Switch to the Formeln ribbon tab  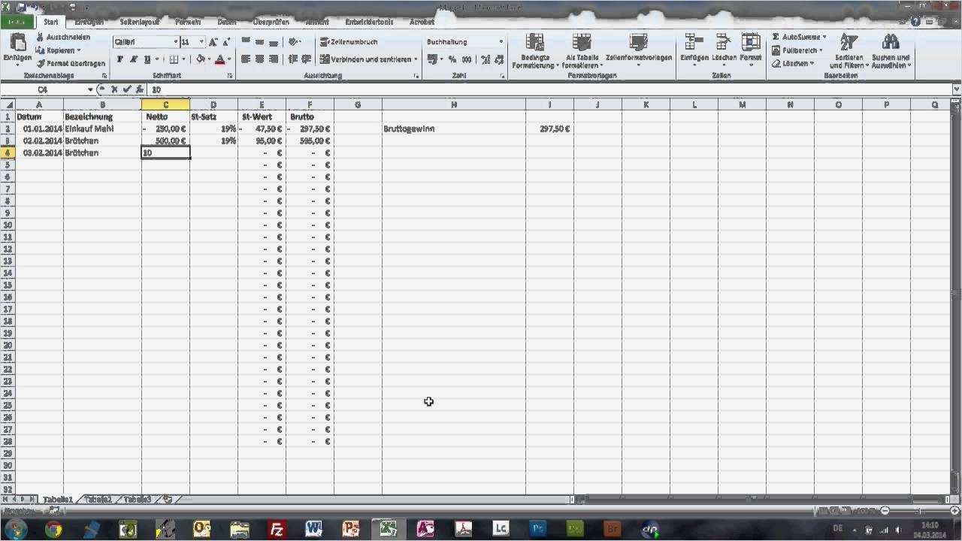[x=187, y=22]
